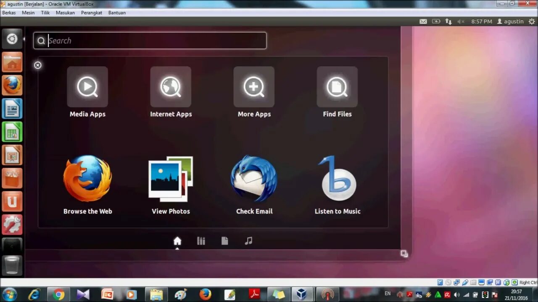
Task: Open Google Chrome in Windows taskbar
Action: pos(58,294)
